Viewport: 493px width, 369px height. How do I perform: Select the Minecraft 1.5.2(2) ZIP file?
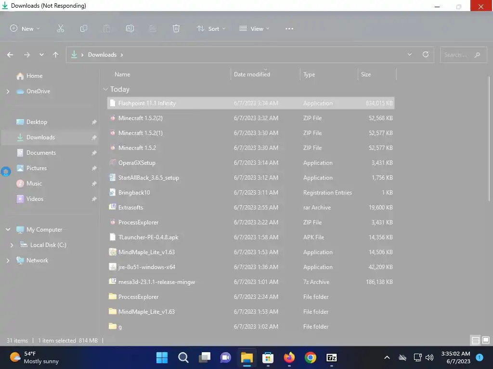tap(250, 118)
